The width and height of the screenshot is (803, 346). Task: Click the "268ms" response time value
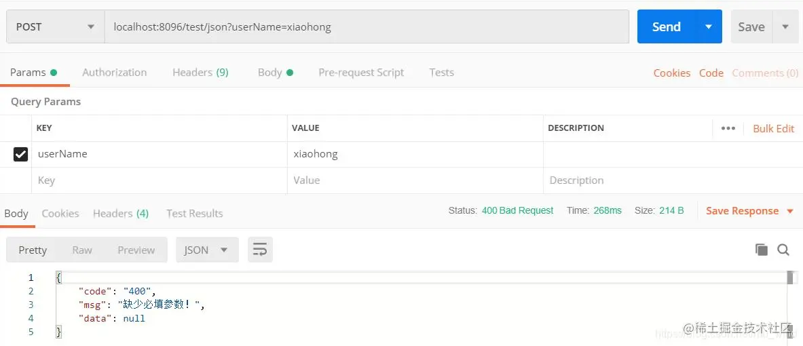(608, 210)
